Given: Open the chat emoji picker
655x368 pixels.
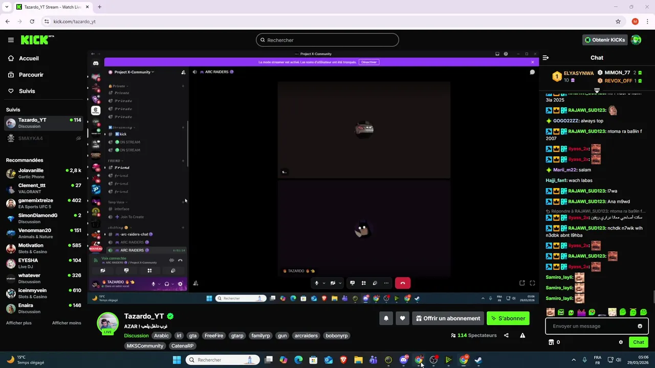Looking at the screenshot, I should pyautogui.click(x=640, y=326).
